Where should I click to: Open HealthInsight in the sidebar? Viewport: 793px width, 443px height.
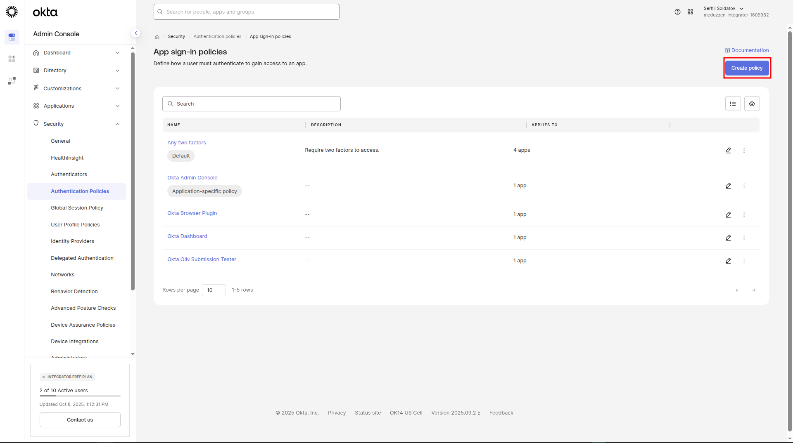[67, 158]
